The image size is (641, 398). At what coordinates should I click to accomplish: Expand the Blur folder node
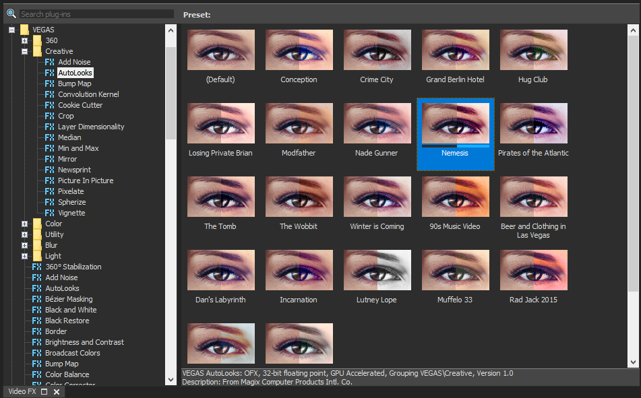pyautogui.click(x=25, y=245)
